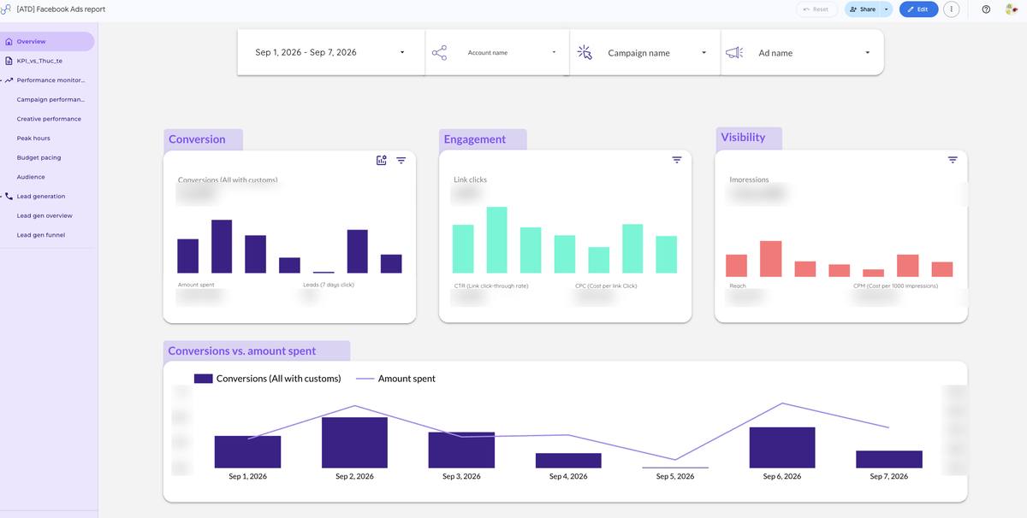
Task: Click the Edit button
Action: tap(918, 9)
